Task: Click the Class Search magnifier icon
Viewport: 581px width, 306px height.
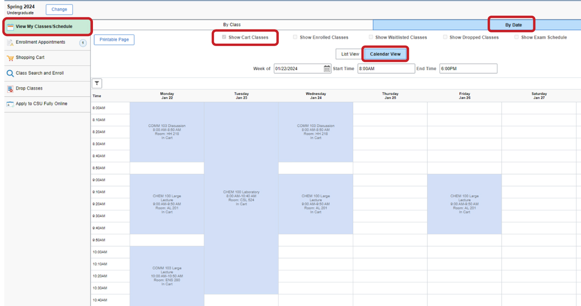Action: point(10,73)
